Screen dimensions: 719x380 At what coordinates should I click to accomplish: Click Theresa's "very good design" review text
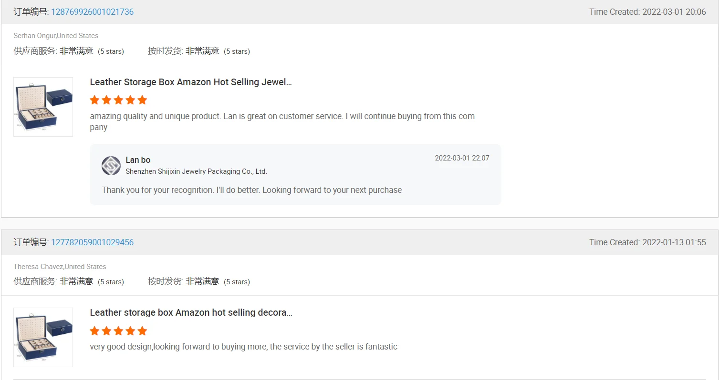243,347
